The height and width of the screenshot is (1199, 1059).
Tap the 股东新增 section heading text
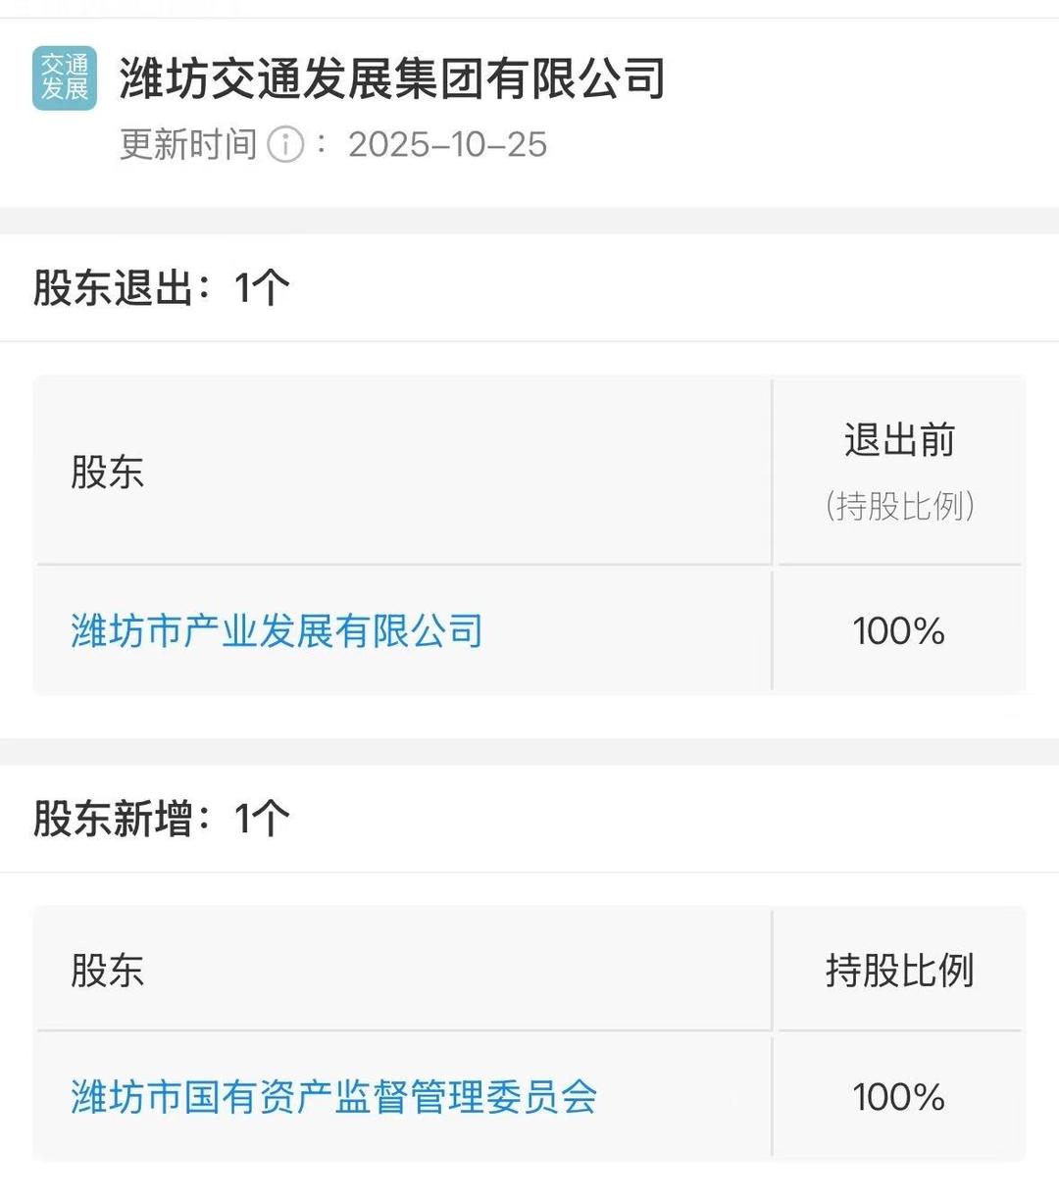tap(113, 819)
